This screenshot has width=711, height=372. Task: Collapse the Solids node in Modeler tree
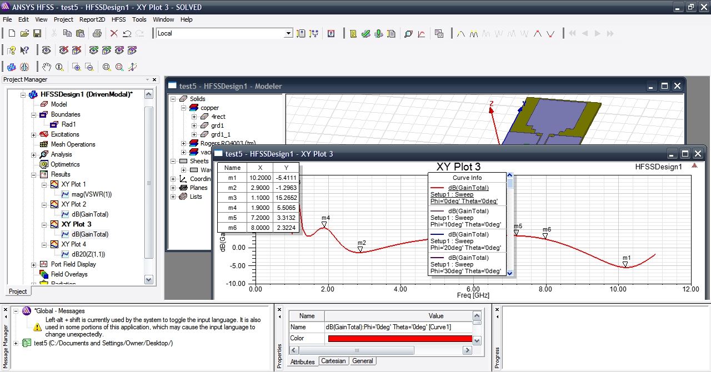pyautogui.click(x=173, y=99)
